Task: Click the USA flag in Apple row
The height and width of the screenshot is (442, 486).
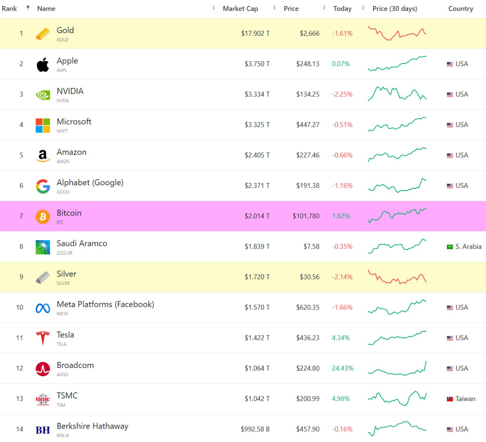Action: click(450, 64)
